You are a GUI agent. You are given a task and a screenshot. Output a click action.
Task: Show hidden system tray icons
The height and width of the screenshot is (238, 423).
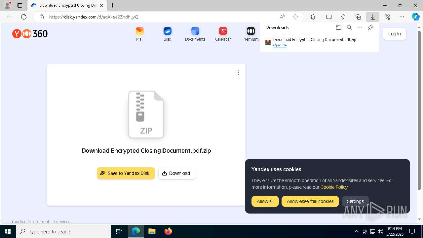click(356, 231)
